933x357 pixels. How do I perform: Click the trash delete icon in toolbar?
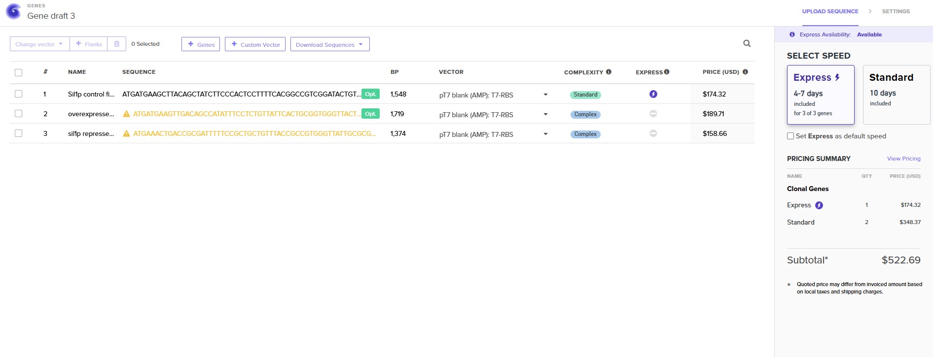[117, 44]
